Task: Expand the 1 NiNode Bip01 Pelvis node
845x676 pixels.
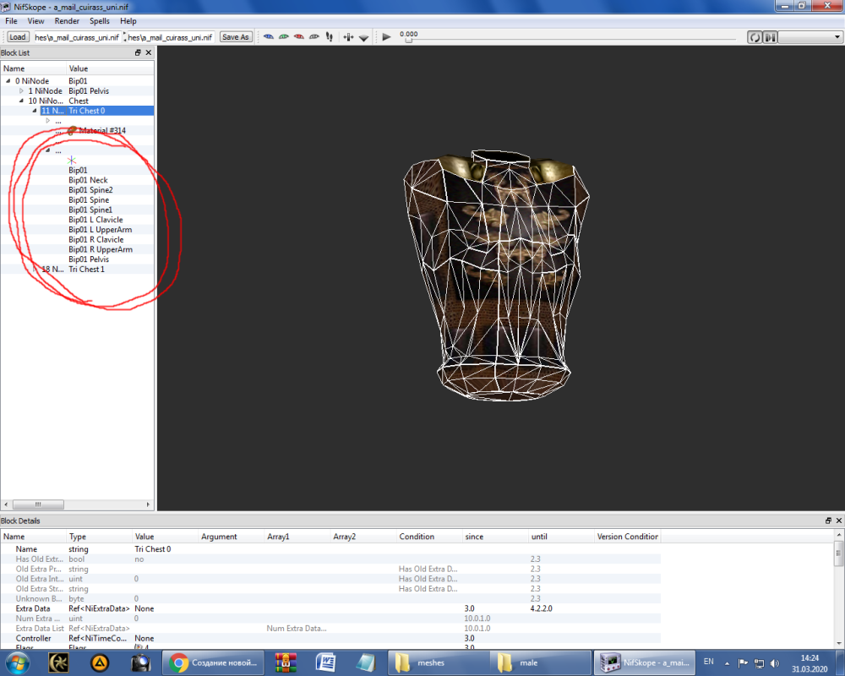Action: coord(22,91)
